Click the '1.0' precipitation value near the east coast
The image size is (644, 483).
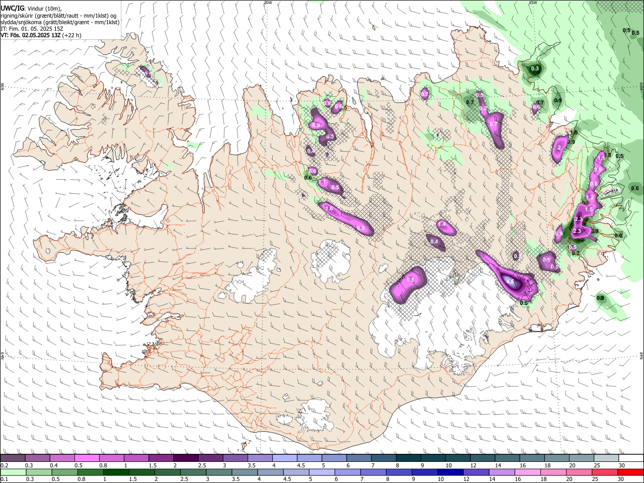(574, 132)
